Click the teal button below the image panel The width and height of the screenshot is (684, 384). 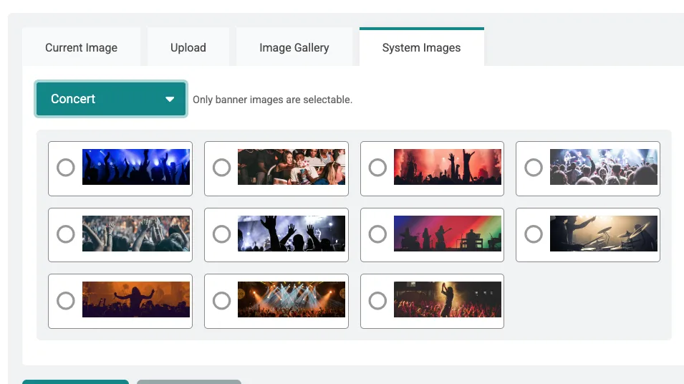(x=75, y=381)
